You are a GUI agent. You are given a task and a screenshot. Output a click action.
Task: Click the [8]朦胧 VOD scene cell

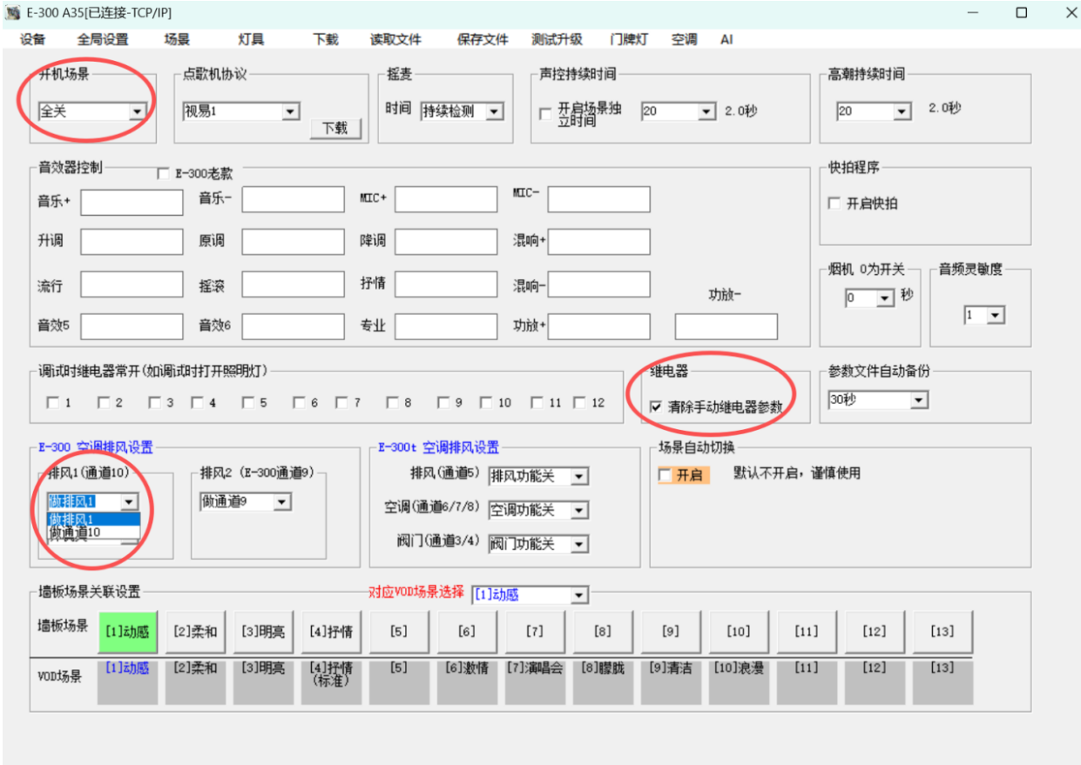(603, 682)
